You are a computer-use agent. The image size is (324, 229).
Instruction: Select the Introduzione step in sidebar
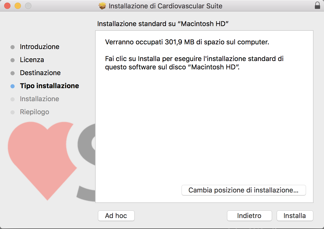click(39, 47)
